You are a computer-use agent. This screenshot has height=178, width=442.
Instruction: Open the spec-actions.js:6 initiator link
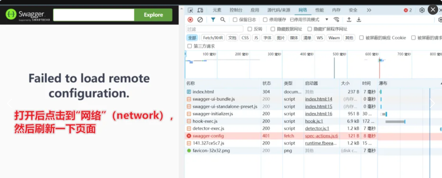(321, 136)
